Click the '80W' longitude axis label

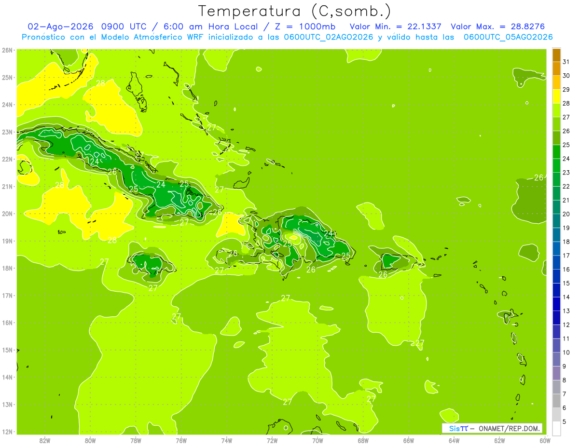point(90,440)
